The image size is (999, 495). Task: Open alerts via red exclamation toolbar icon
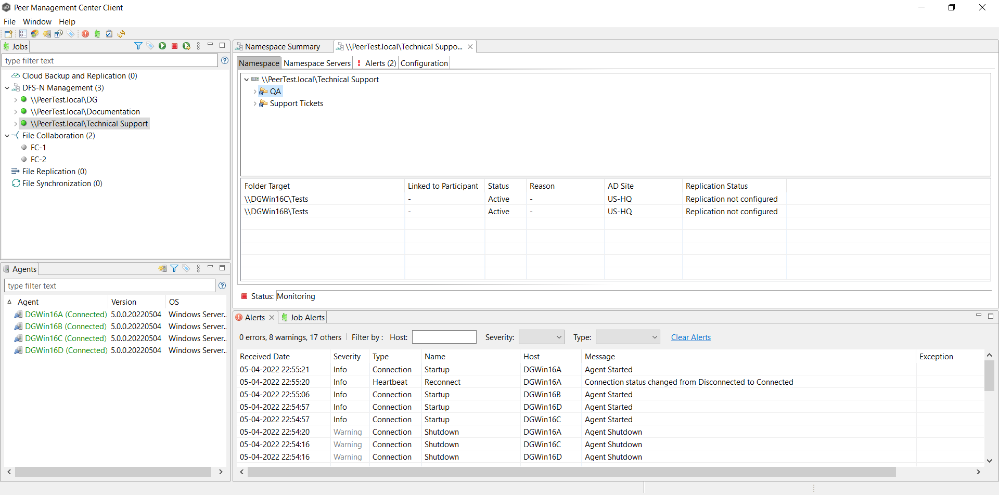(85, 34)
